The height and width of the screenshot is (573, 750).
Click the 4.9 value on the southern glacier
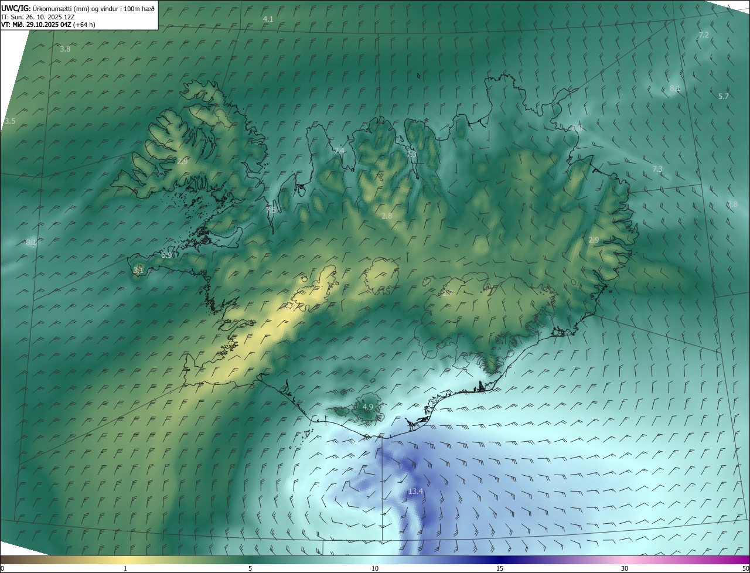pyautogui.click(x=368, y=407)
